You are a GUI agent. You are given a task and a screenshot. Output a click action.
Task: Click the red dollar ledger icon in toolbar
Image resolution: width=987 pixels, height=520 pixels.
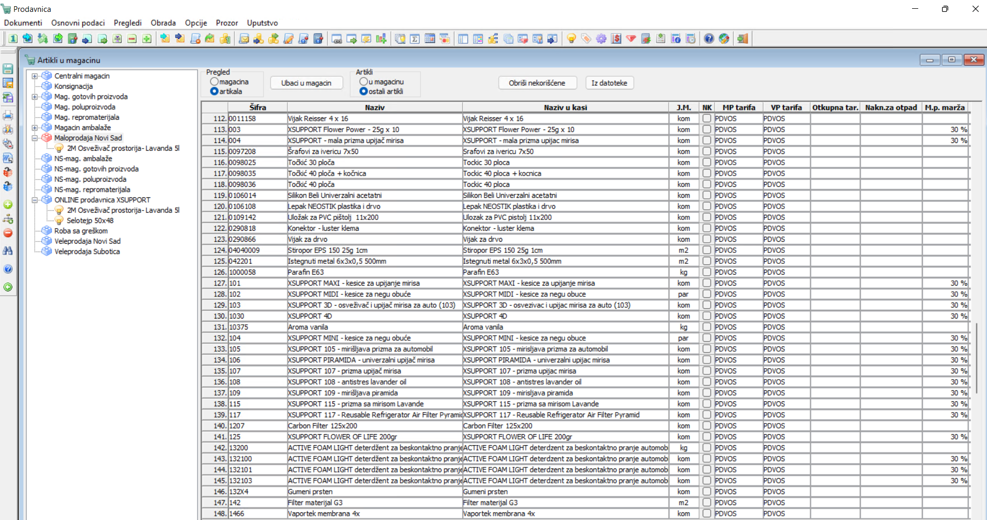tap(616, 39)
